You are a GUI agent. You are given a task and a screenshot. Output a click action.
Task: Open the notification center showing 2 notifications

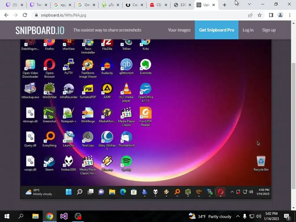pos(287,216)
